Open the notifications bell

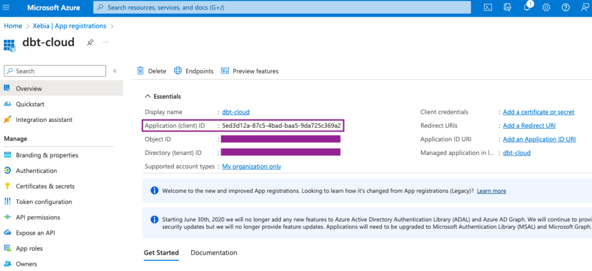coord(527,7)
